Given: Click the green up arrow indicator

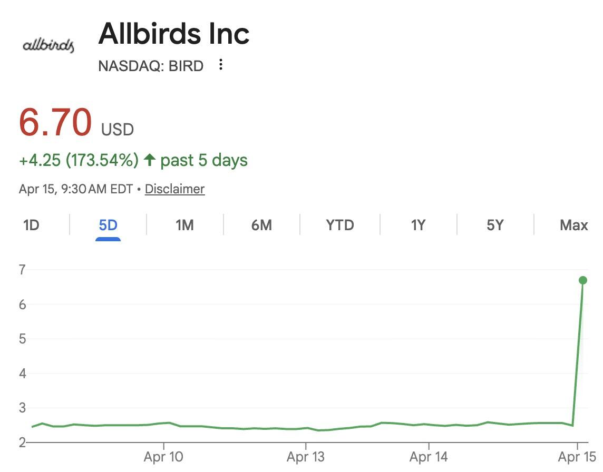Looking at the screenshot, I should tap(150, 160).
